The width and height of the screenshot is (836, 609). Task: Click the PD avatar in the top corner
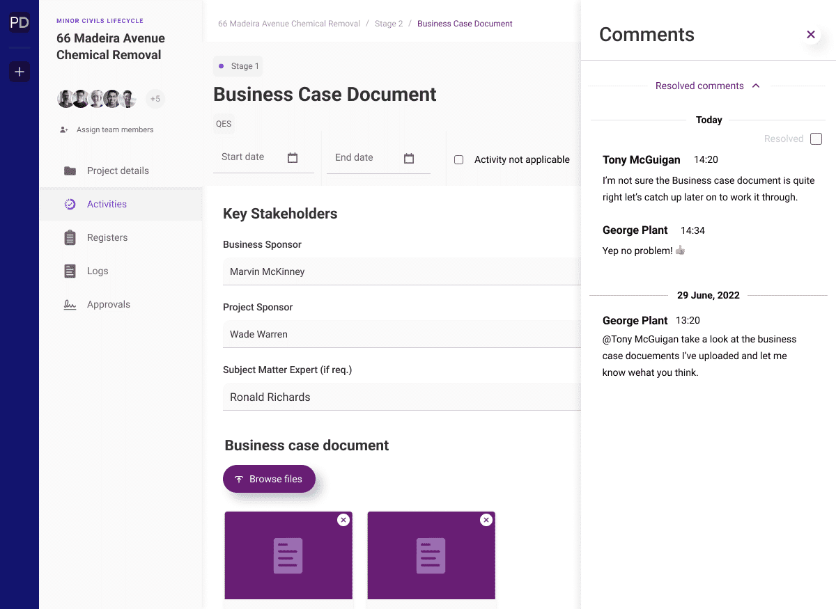[x=20, y=22]
